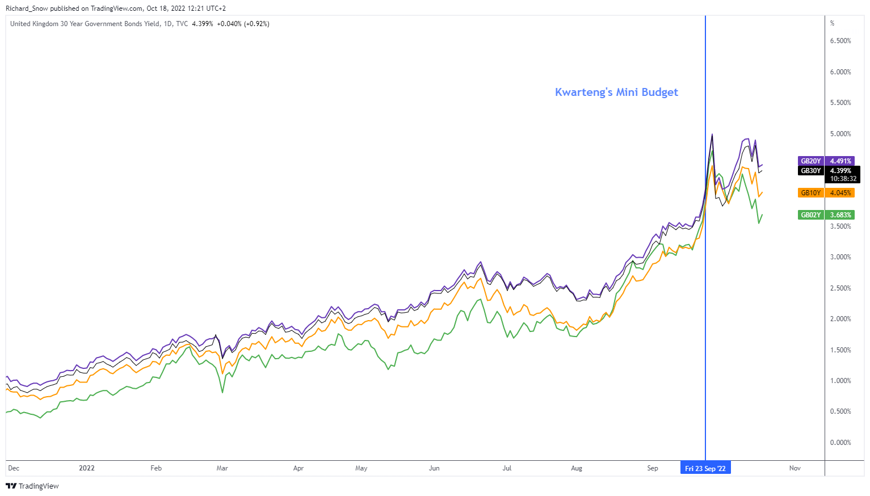Click the 0.000% price axis level
This screenshot has height=496, width=870.
840,443
